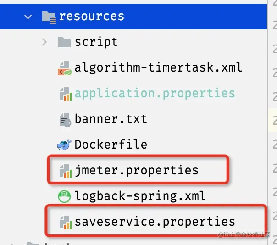Click the Dockerfile whale icon
This screenshot has width=277, height=245.
[x=64, y=145]
